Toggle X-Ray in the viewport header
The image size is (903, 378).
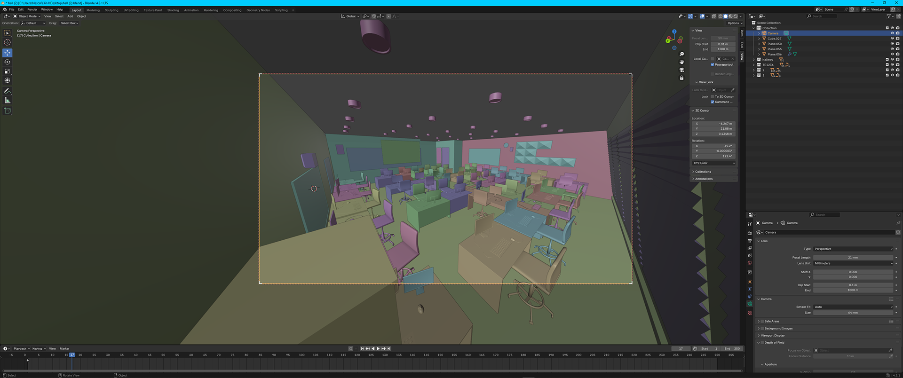click(x=713, y=16)
